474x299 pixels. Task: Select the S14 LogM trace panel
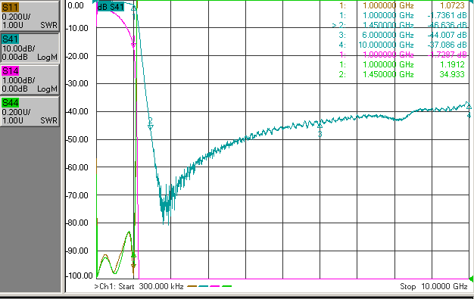click(x=30, y=79)
